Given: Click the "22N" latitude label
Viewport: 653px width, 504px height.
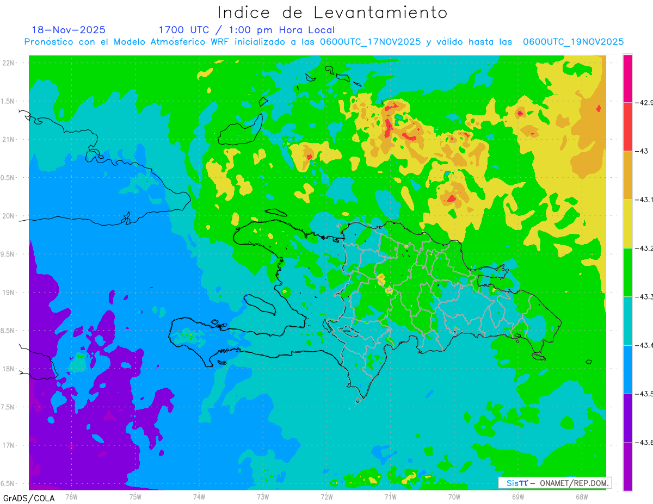Looking at the screenshot, I should 9,63.
